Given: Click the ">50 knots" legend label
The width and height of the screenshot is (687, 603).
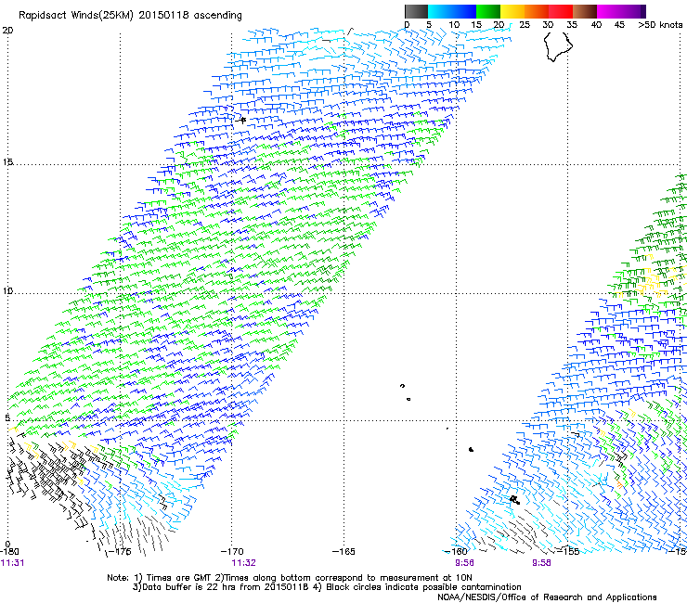Looking at the screenshot, I should point(660,25).
